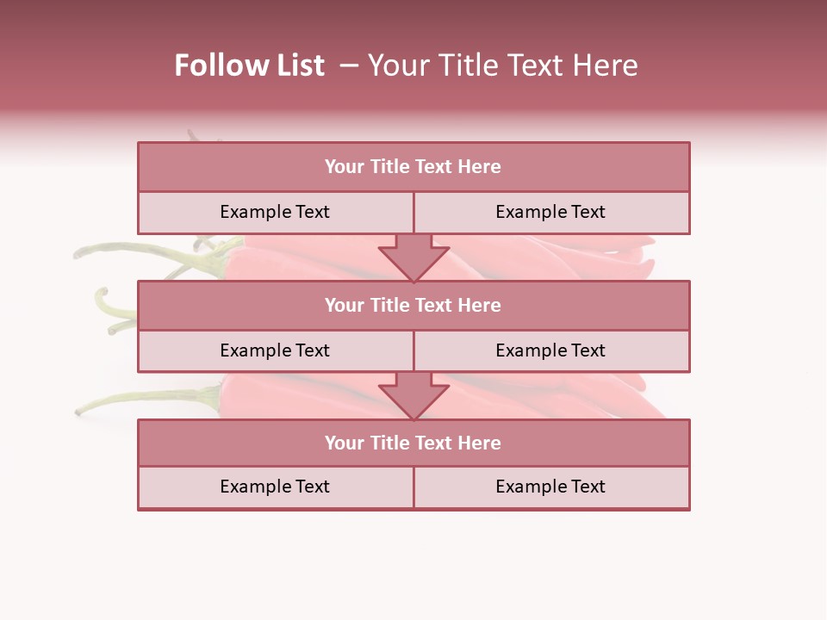The image size is (827, 620).
Task: Click the long green stem left of lower arrow
Action: click(146, 399)
